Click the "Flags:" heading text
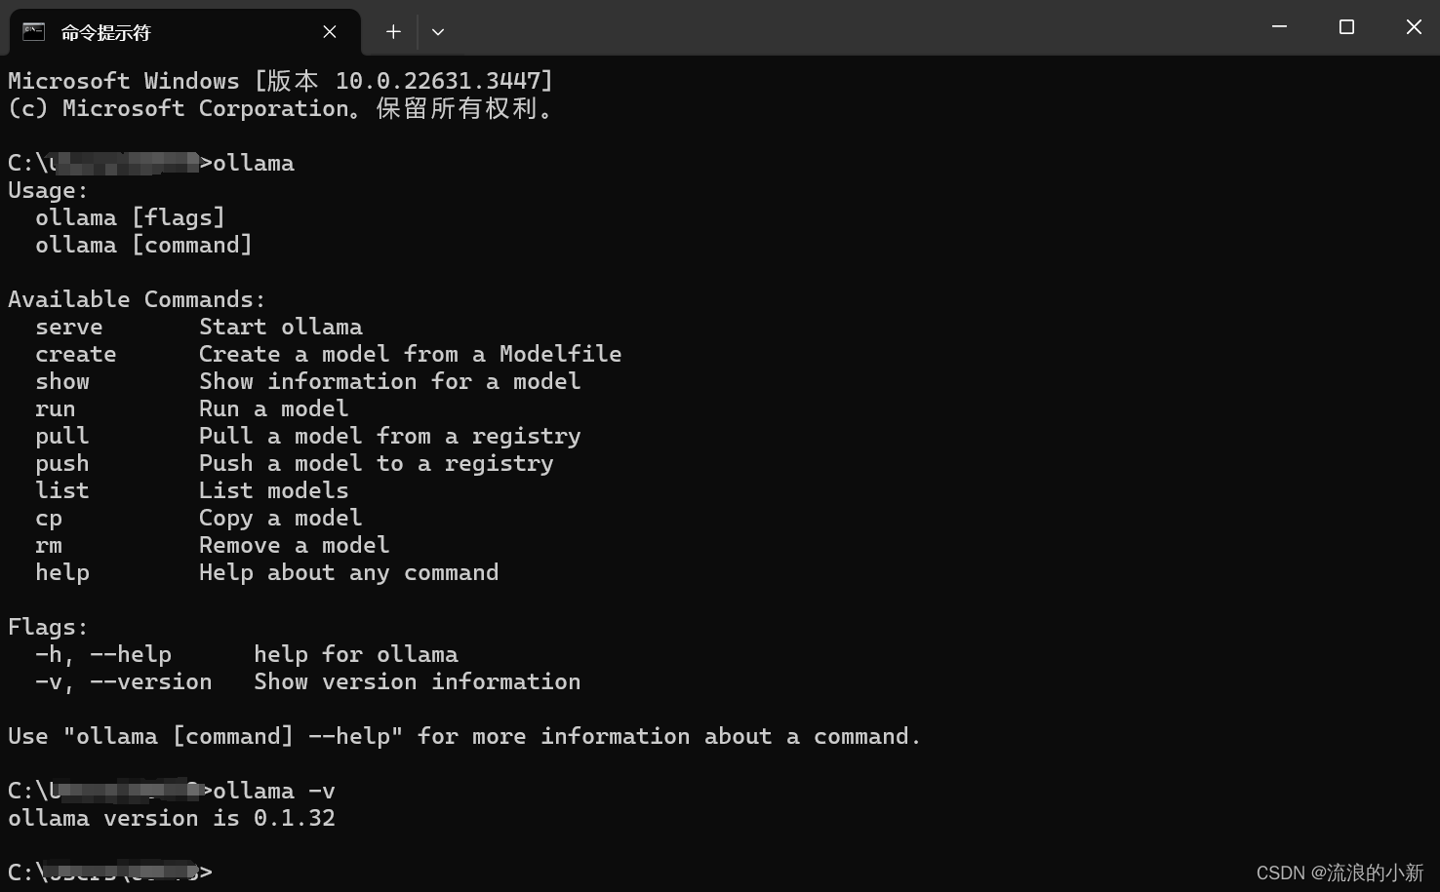This screenshot has width=1440, height=892. pyautogui.click(x=48, y=627)
